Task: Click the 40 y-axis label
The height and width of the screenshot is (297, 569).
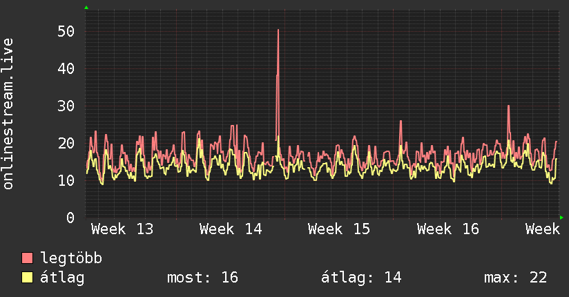Action: point(66,68)
